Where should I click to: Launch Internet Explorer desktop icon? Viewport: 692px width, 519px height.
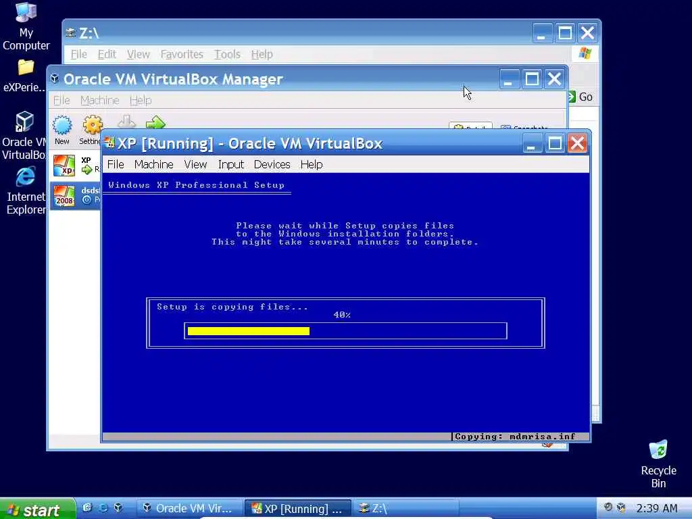pyautogui.click(x=25, y=190)
